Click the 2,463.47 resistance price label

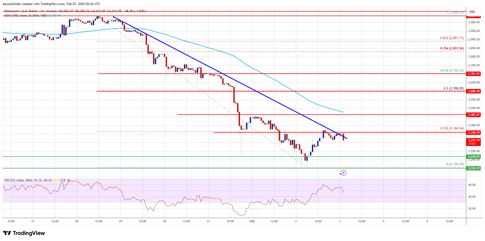click(x=474, y=115)
